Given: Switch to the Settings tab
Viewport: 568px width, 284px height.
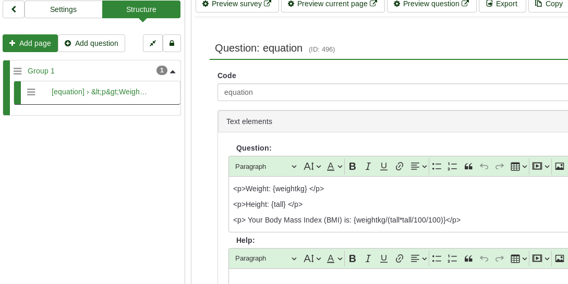Looking at the screenshot, I should (63, 9).
